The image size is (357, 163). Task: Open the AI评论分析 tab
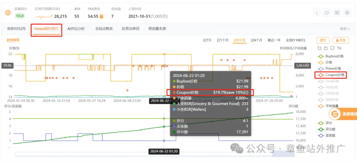point(76,29)
